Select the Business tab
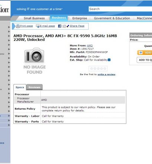Viewport: 152px width, 164px height. [59, 18]
